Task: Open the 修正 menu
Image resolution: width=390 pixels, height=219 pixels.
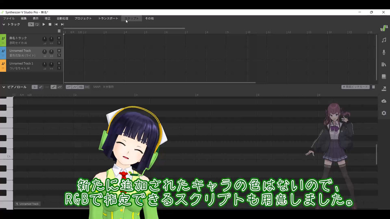Action: (x=48, y=18)
